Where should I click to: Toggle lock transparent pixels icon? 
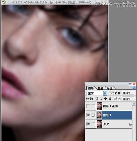pos(96,99)
